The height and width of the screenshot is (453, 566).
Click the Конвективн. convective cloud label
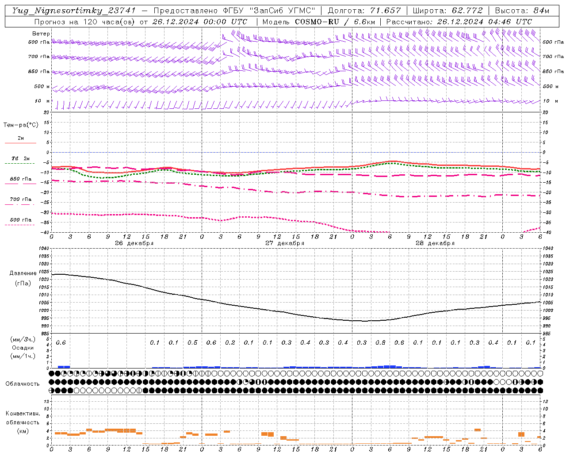(23, 414)
